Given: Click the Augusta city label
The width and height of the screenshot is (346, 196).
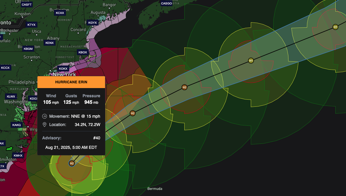Looking at the screenshot, I should (98, 12).
